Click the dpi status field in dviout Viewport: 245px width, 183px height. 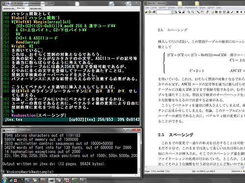[211, 171]
